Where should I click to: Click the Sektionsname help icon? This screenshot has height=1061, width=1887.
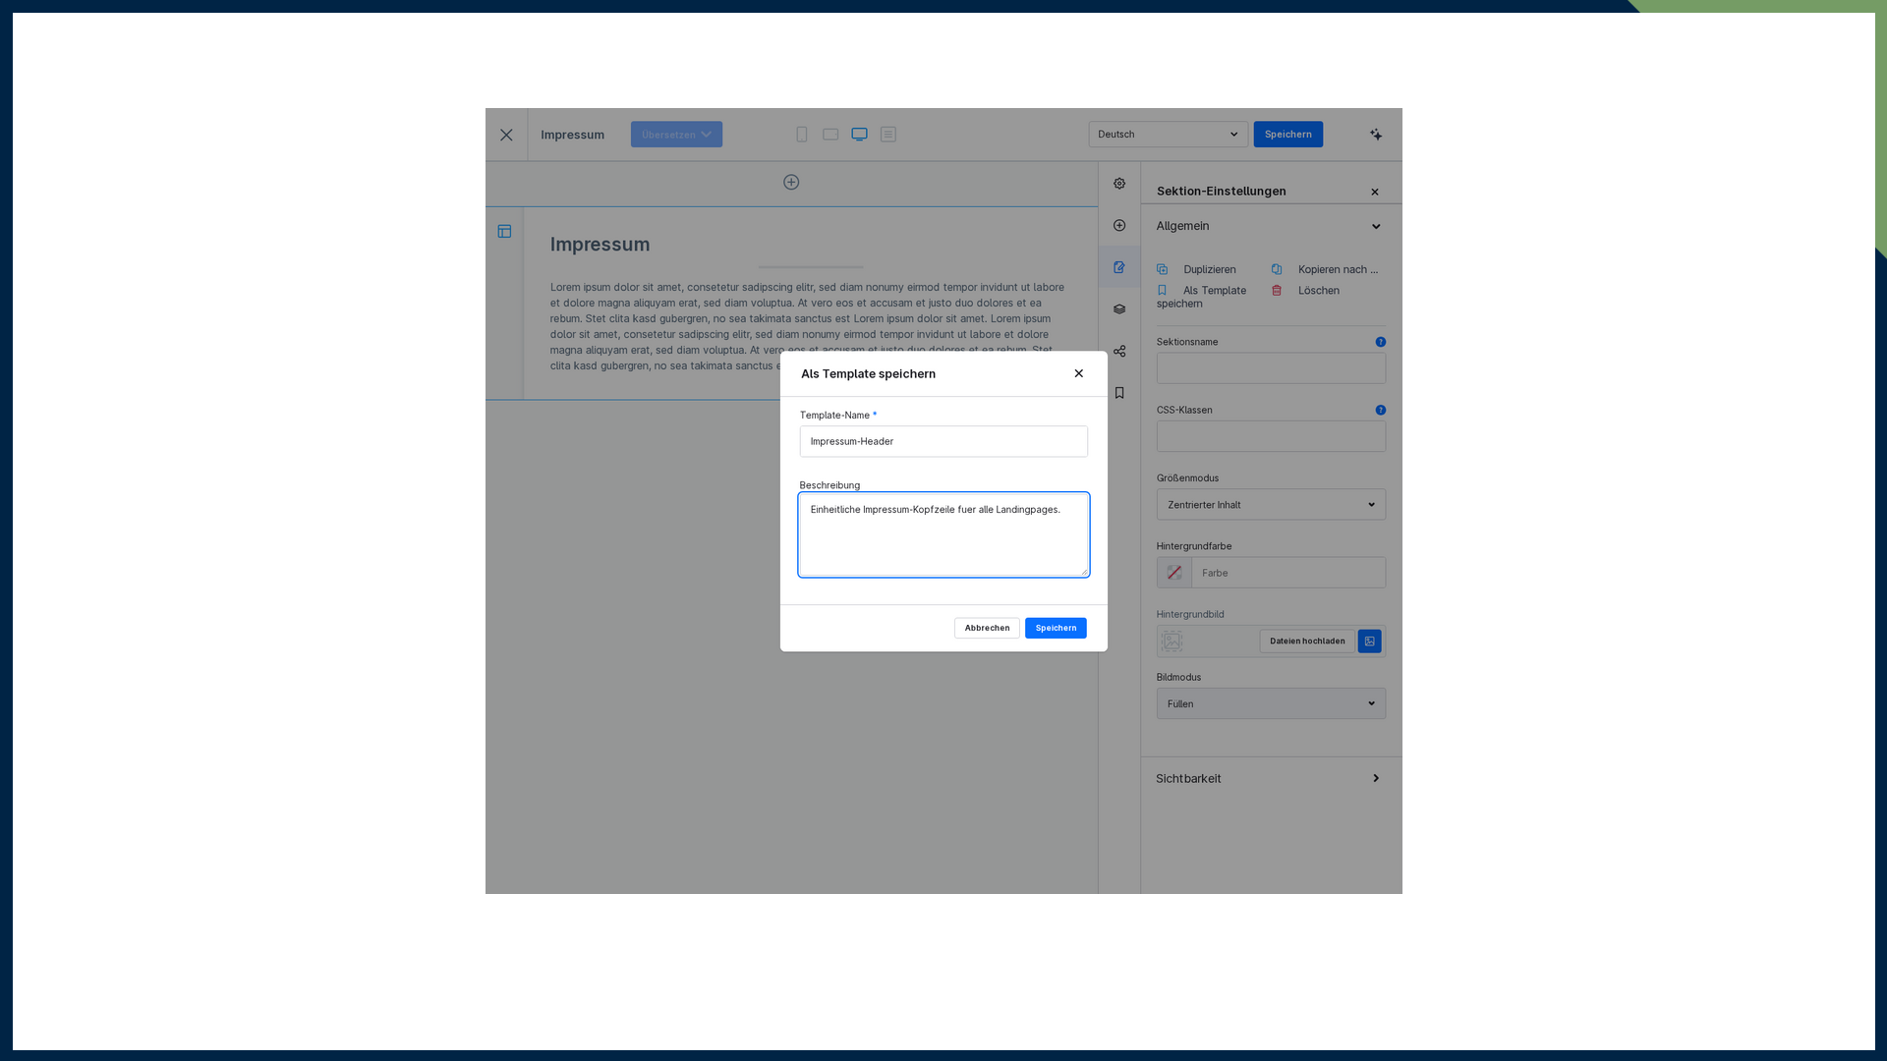point(1381,342)
